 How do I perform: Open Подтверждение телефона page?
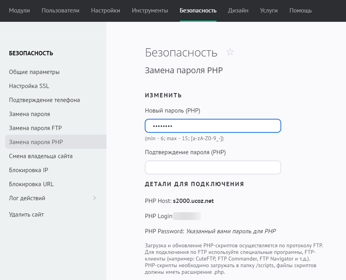[x=44, y=100]
